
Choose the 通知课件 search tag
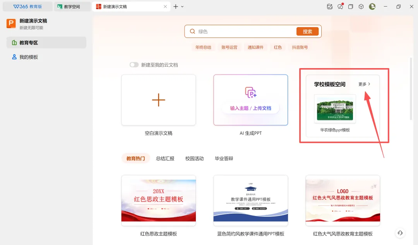[x=255, y=48]
